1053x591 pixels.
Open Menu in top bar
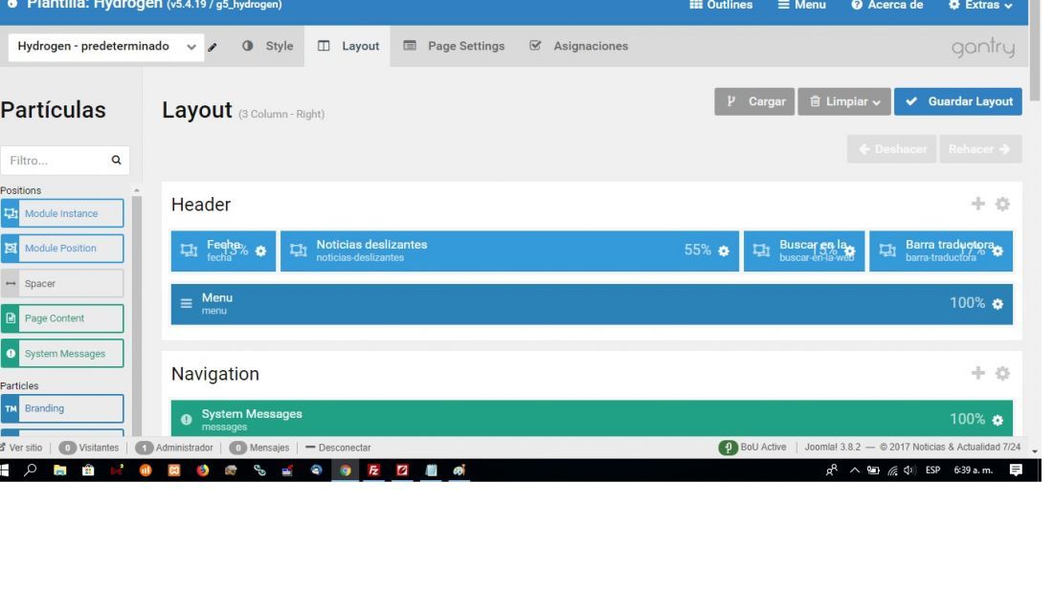[801, 6]
